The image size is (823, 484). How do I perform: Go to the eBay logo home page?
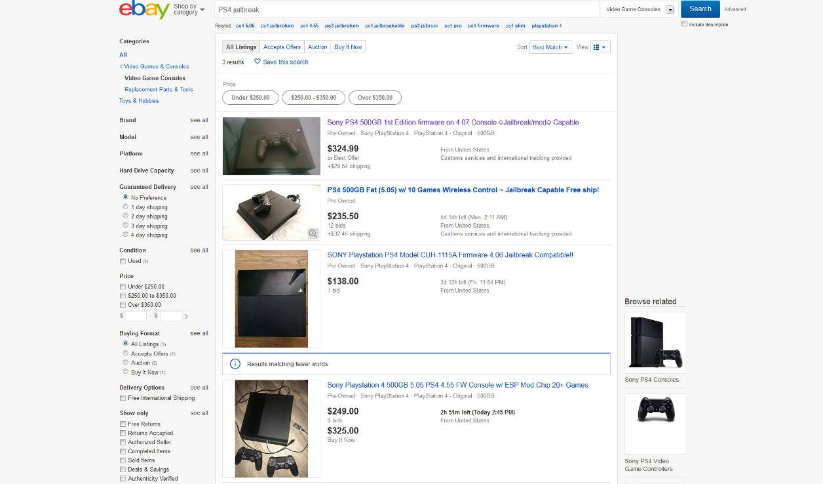[144, 10]
